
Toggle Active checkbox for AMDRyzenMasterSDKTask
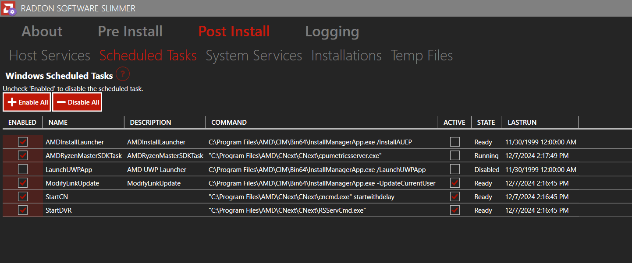click(x=455, y=155)
